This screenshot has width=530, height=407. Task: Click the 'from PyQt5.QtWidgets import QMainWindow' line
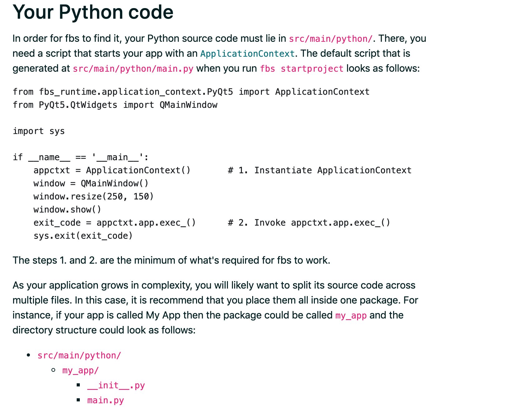pyautogui.click(x=115, y=105)
